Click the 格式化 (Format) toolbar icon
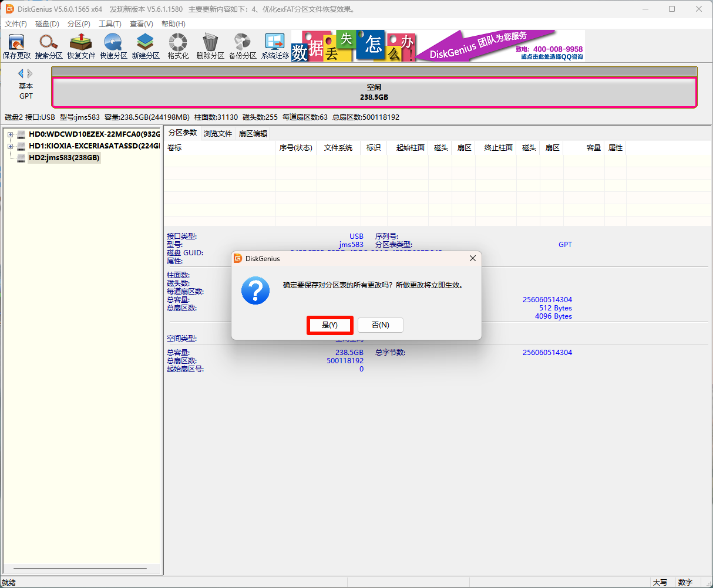713x588 pixels. click(x=178, y=46)
